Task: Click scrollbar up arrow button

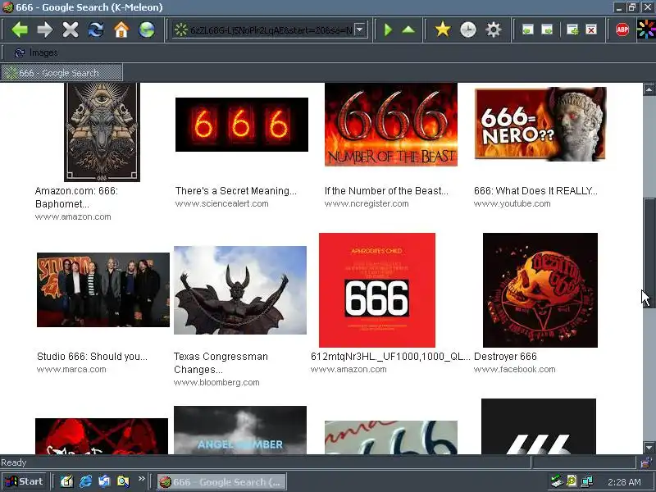Action: tap(649, 89)
